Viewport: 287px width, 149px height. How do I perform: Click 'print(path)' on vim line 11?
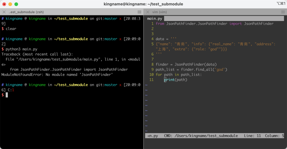coord(176,80)
